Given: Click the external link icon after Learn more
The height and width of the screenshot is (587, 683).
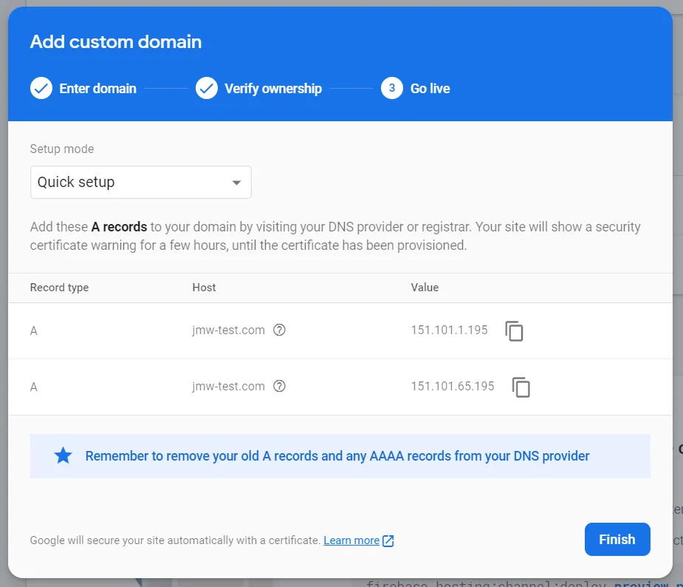Looking at the screenshot, I should pos(388,540).
